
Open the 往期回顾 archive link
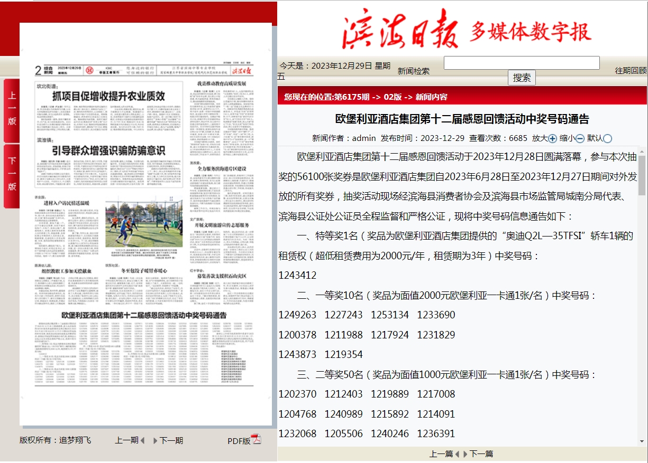[631, 71]
